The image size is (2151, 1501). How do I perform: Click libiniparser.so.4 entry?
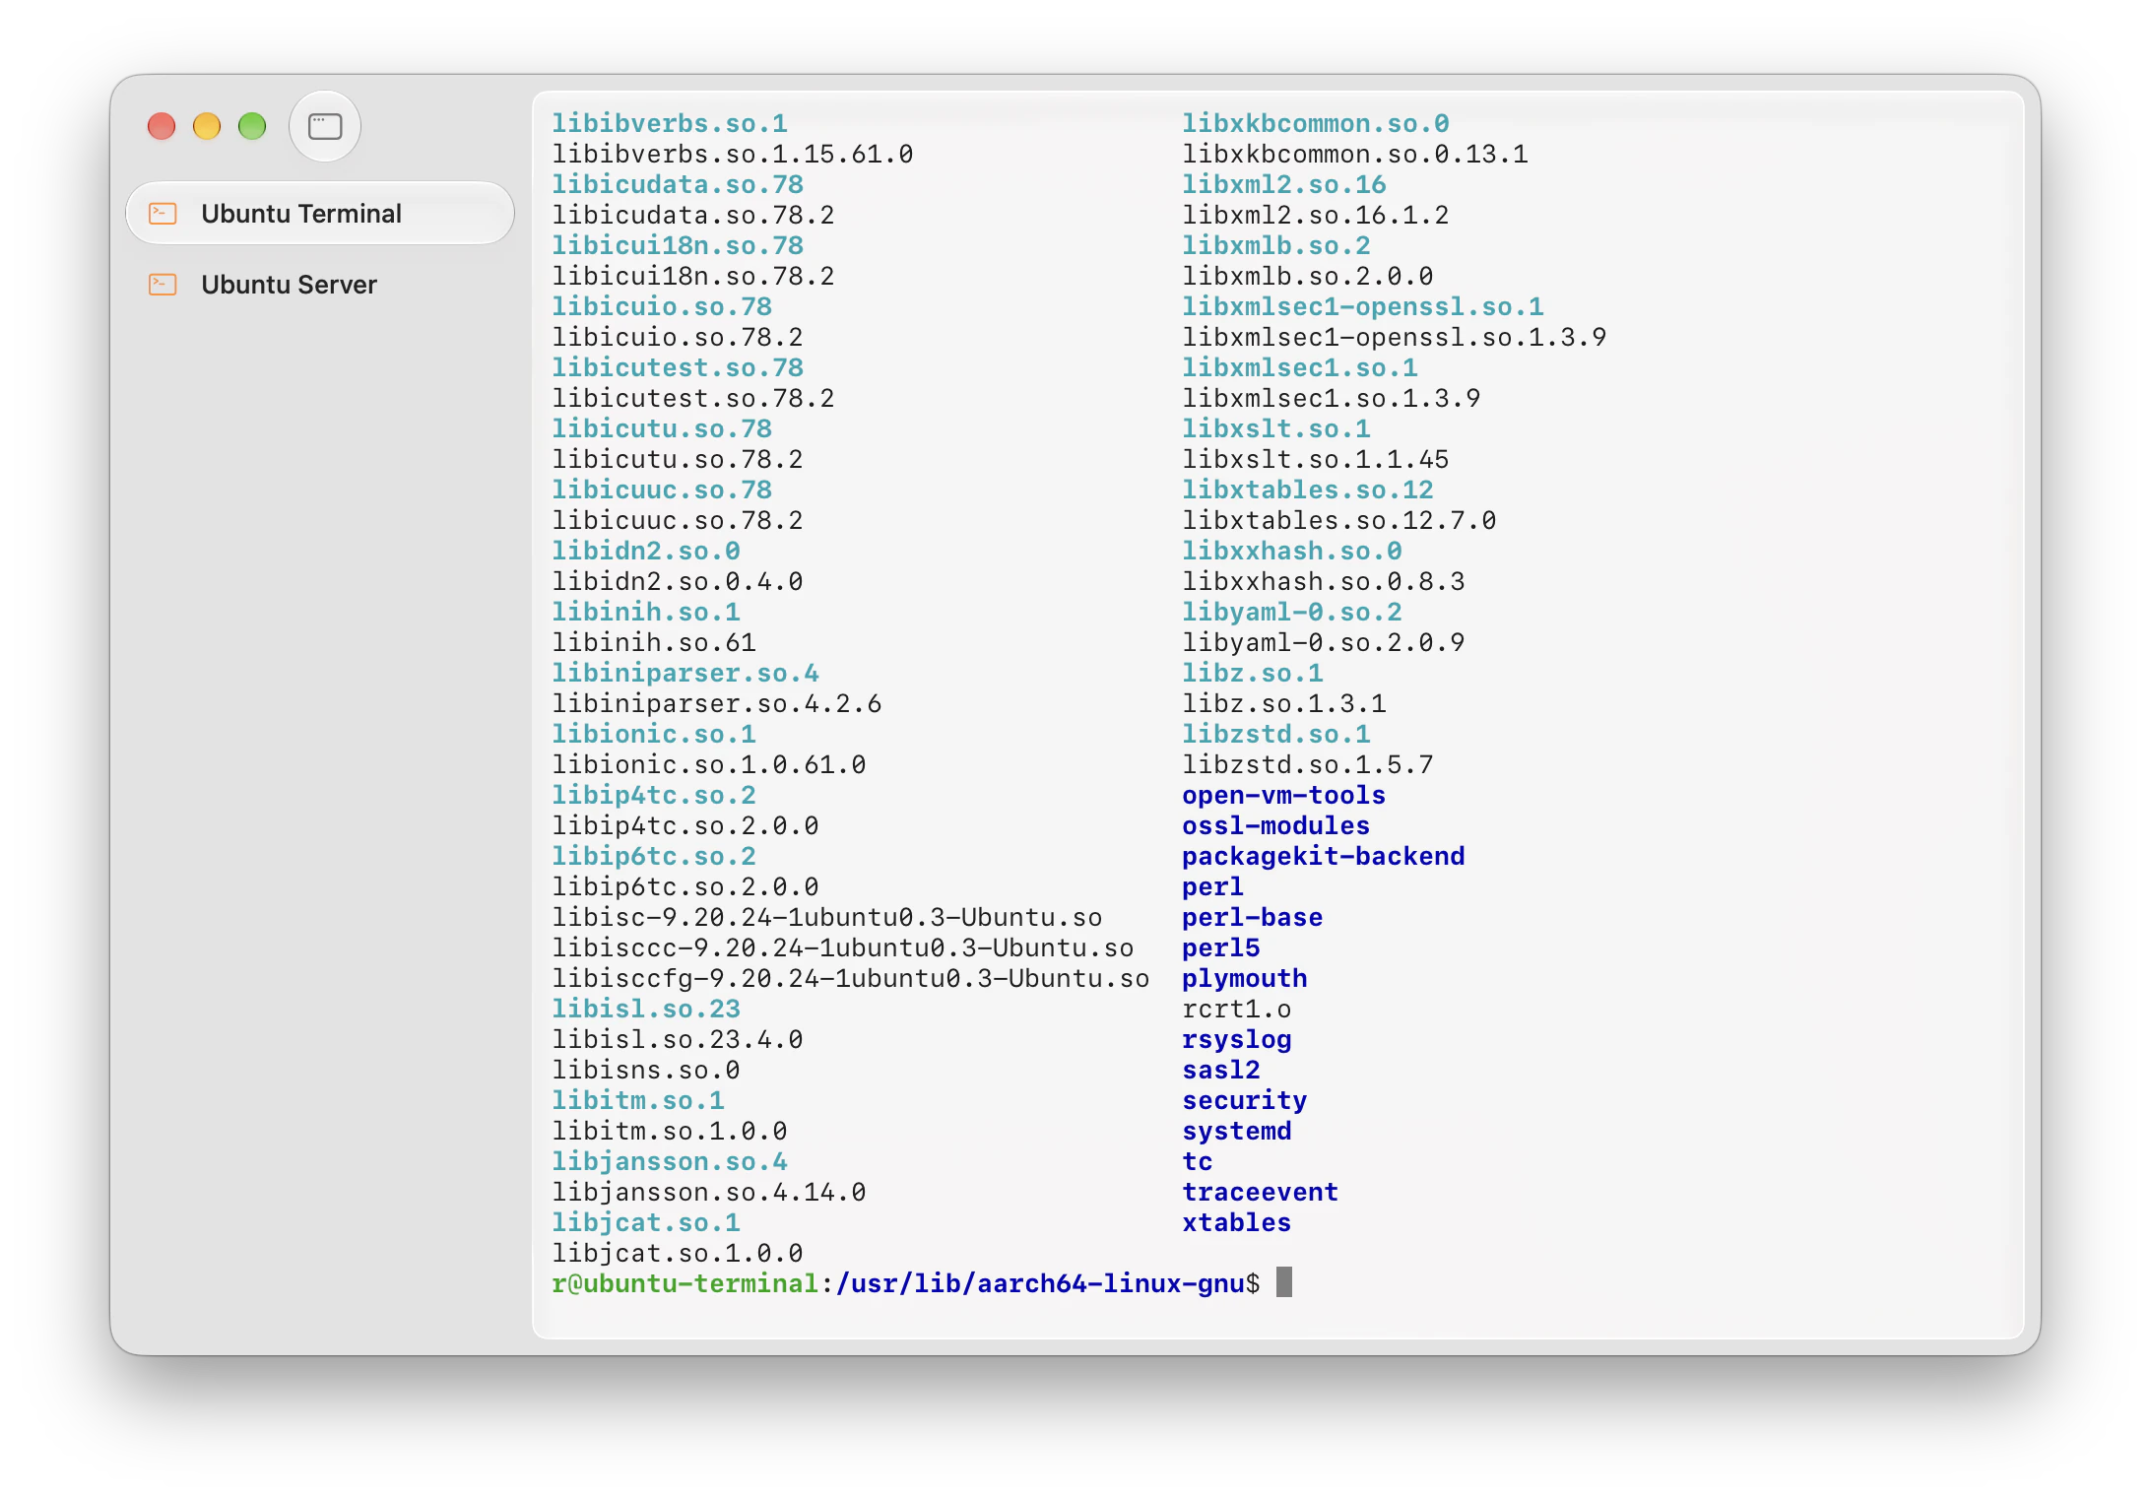click(685, 673)
